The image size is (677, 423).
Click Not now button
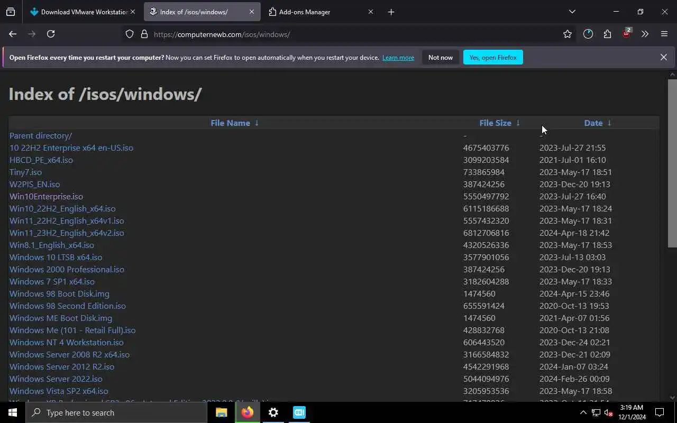tap(441, 57)
